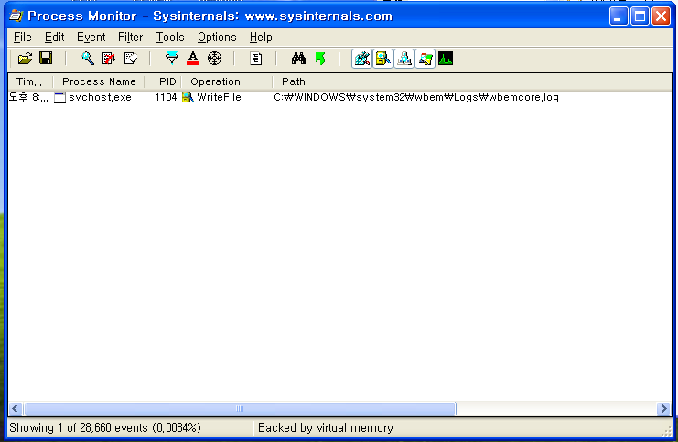Click the horizontal scrollbar right arrow
The width and height of the screenshot is (678, 442).
663,409
